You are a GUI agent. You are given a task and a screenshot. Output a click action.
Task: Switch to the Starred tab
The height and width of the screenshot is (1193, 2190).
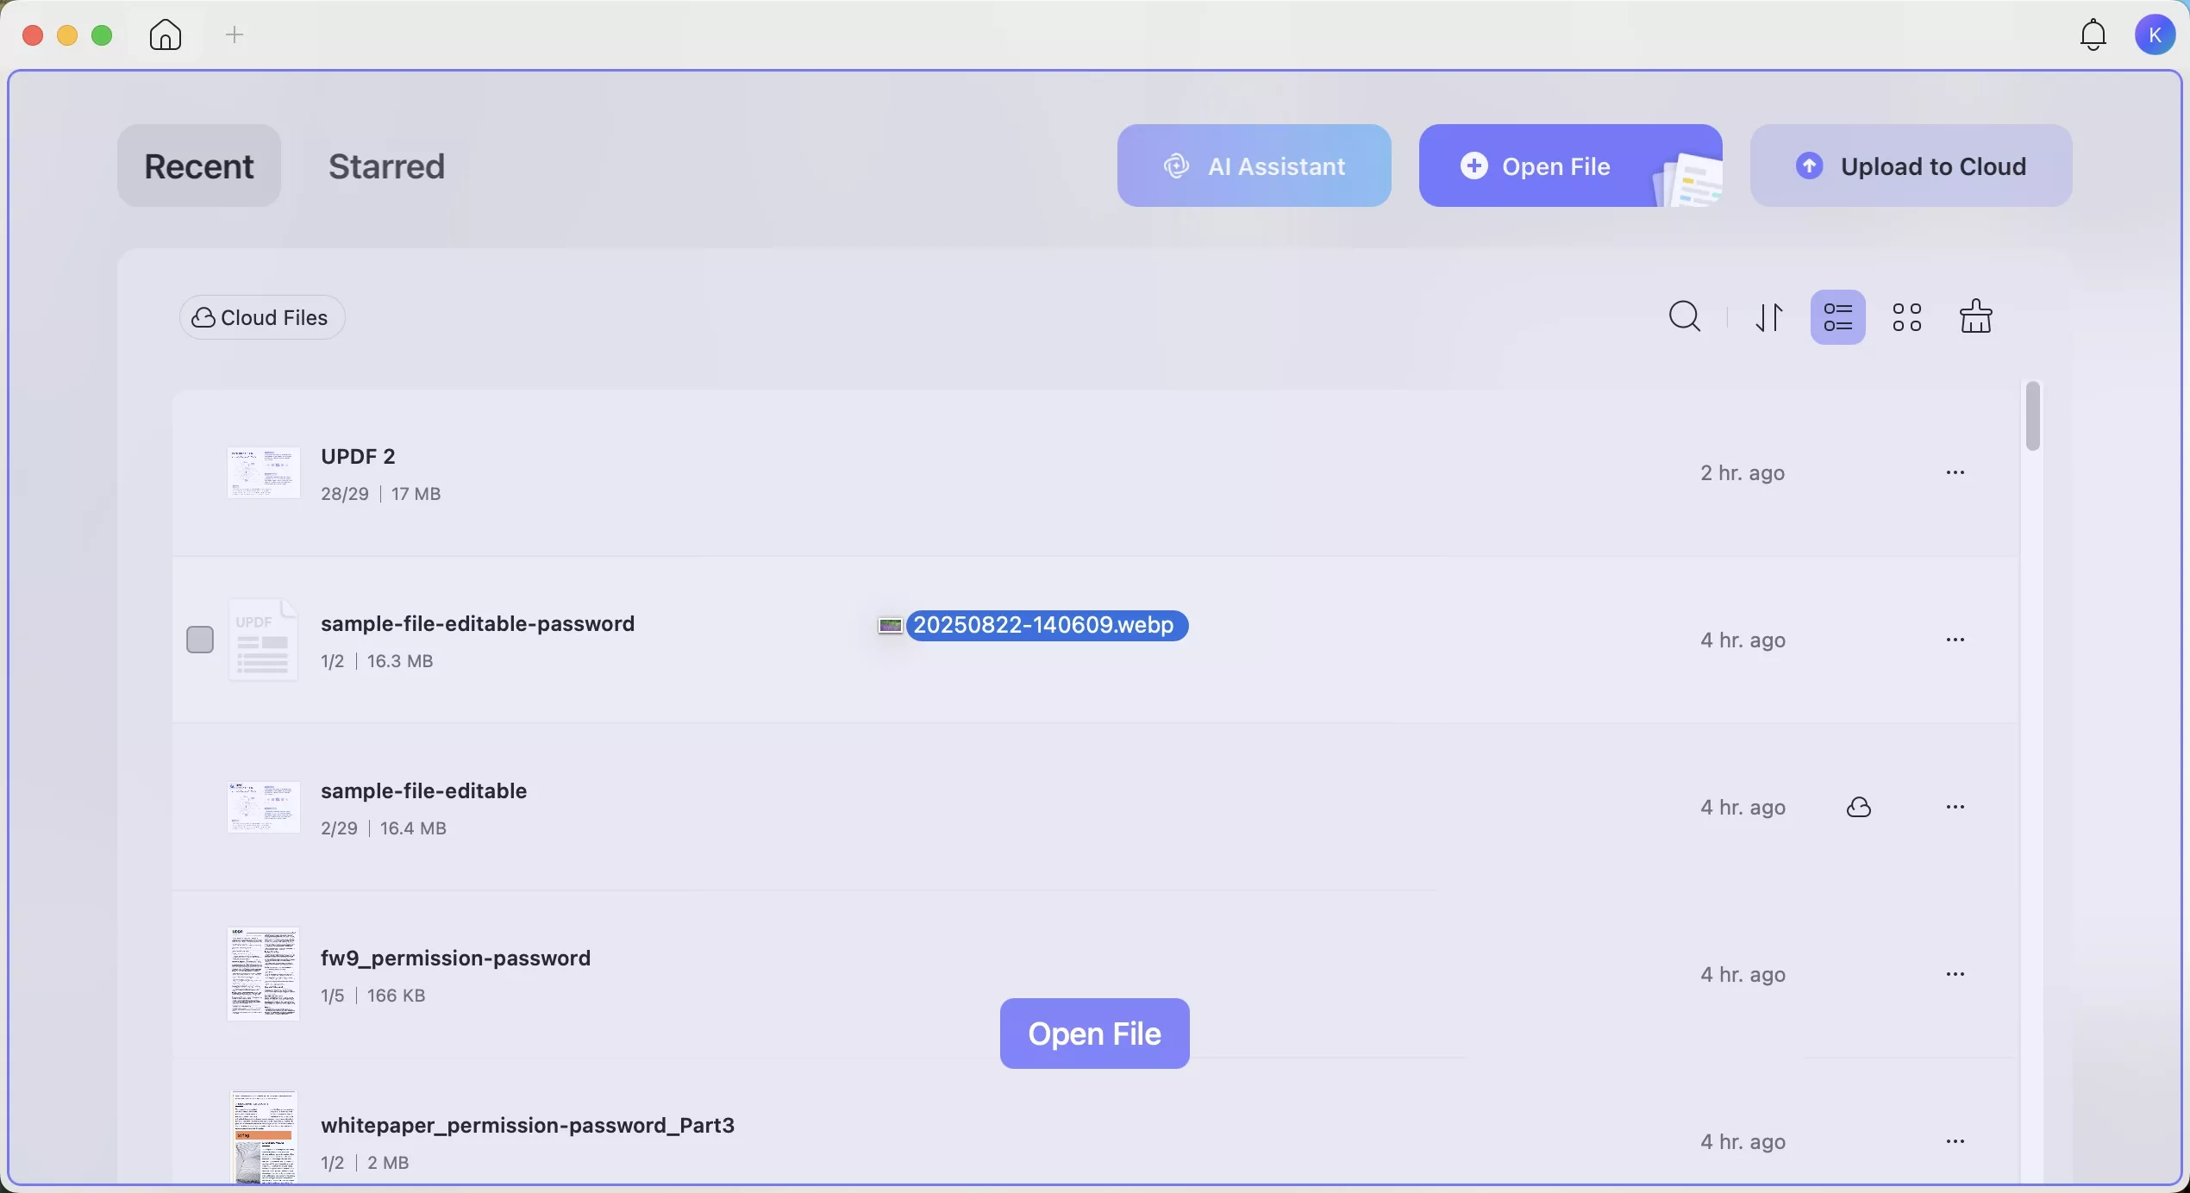[386, 166]
